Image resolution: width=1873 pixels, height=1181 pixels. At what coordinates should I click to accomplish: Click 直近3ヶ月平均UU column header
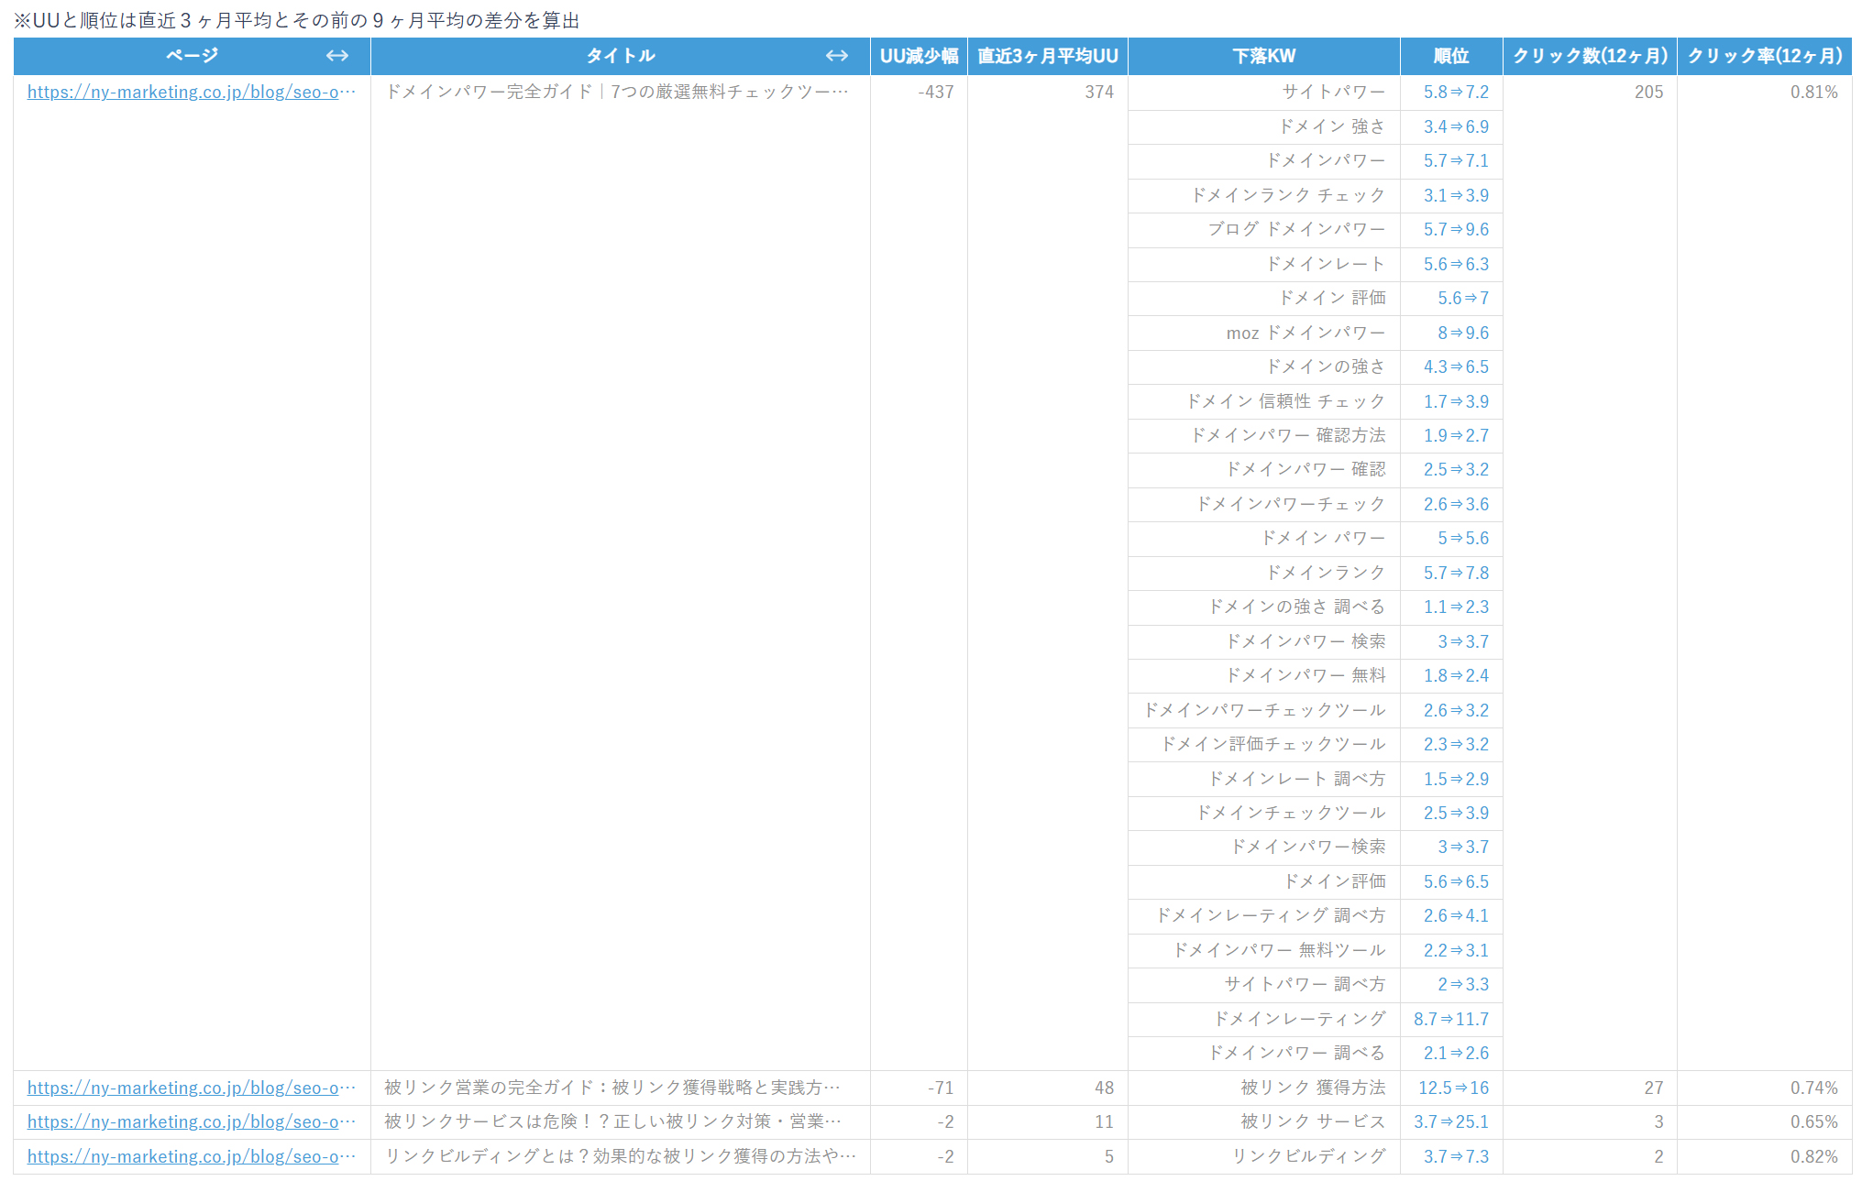1047,56
